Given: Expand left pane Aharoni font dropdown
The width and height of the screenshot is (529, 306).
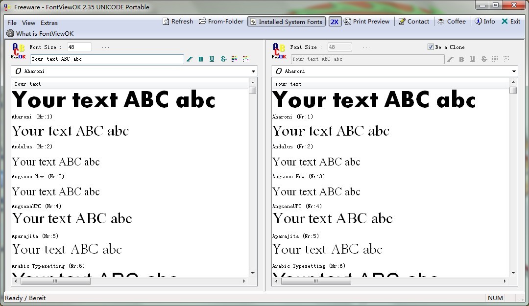Looking at the screenshot, I should click(253, 71).
